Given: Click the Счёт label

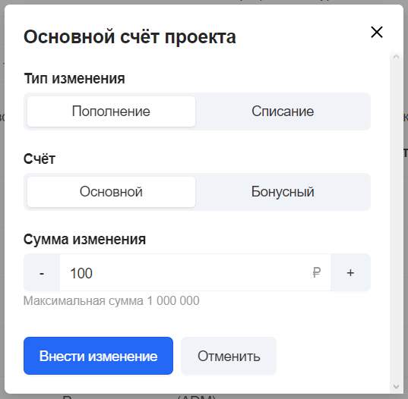Looking at the screenshot, I should (x=40, y=159).
